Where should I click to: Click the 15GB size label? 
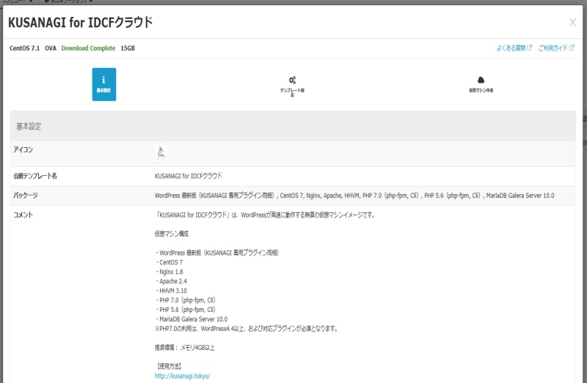128,48
